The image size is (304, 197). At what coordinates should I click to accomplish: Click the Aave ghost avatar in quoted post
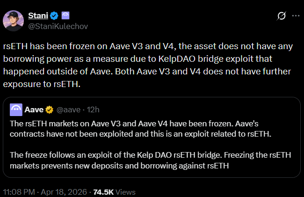click(x=17, y=110)
